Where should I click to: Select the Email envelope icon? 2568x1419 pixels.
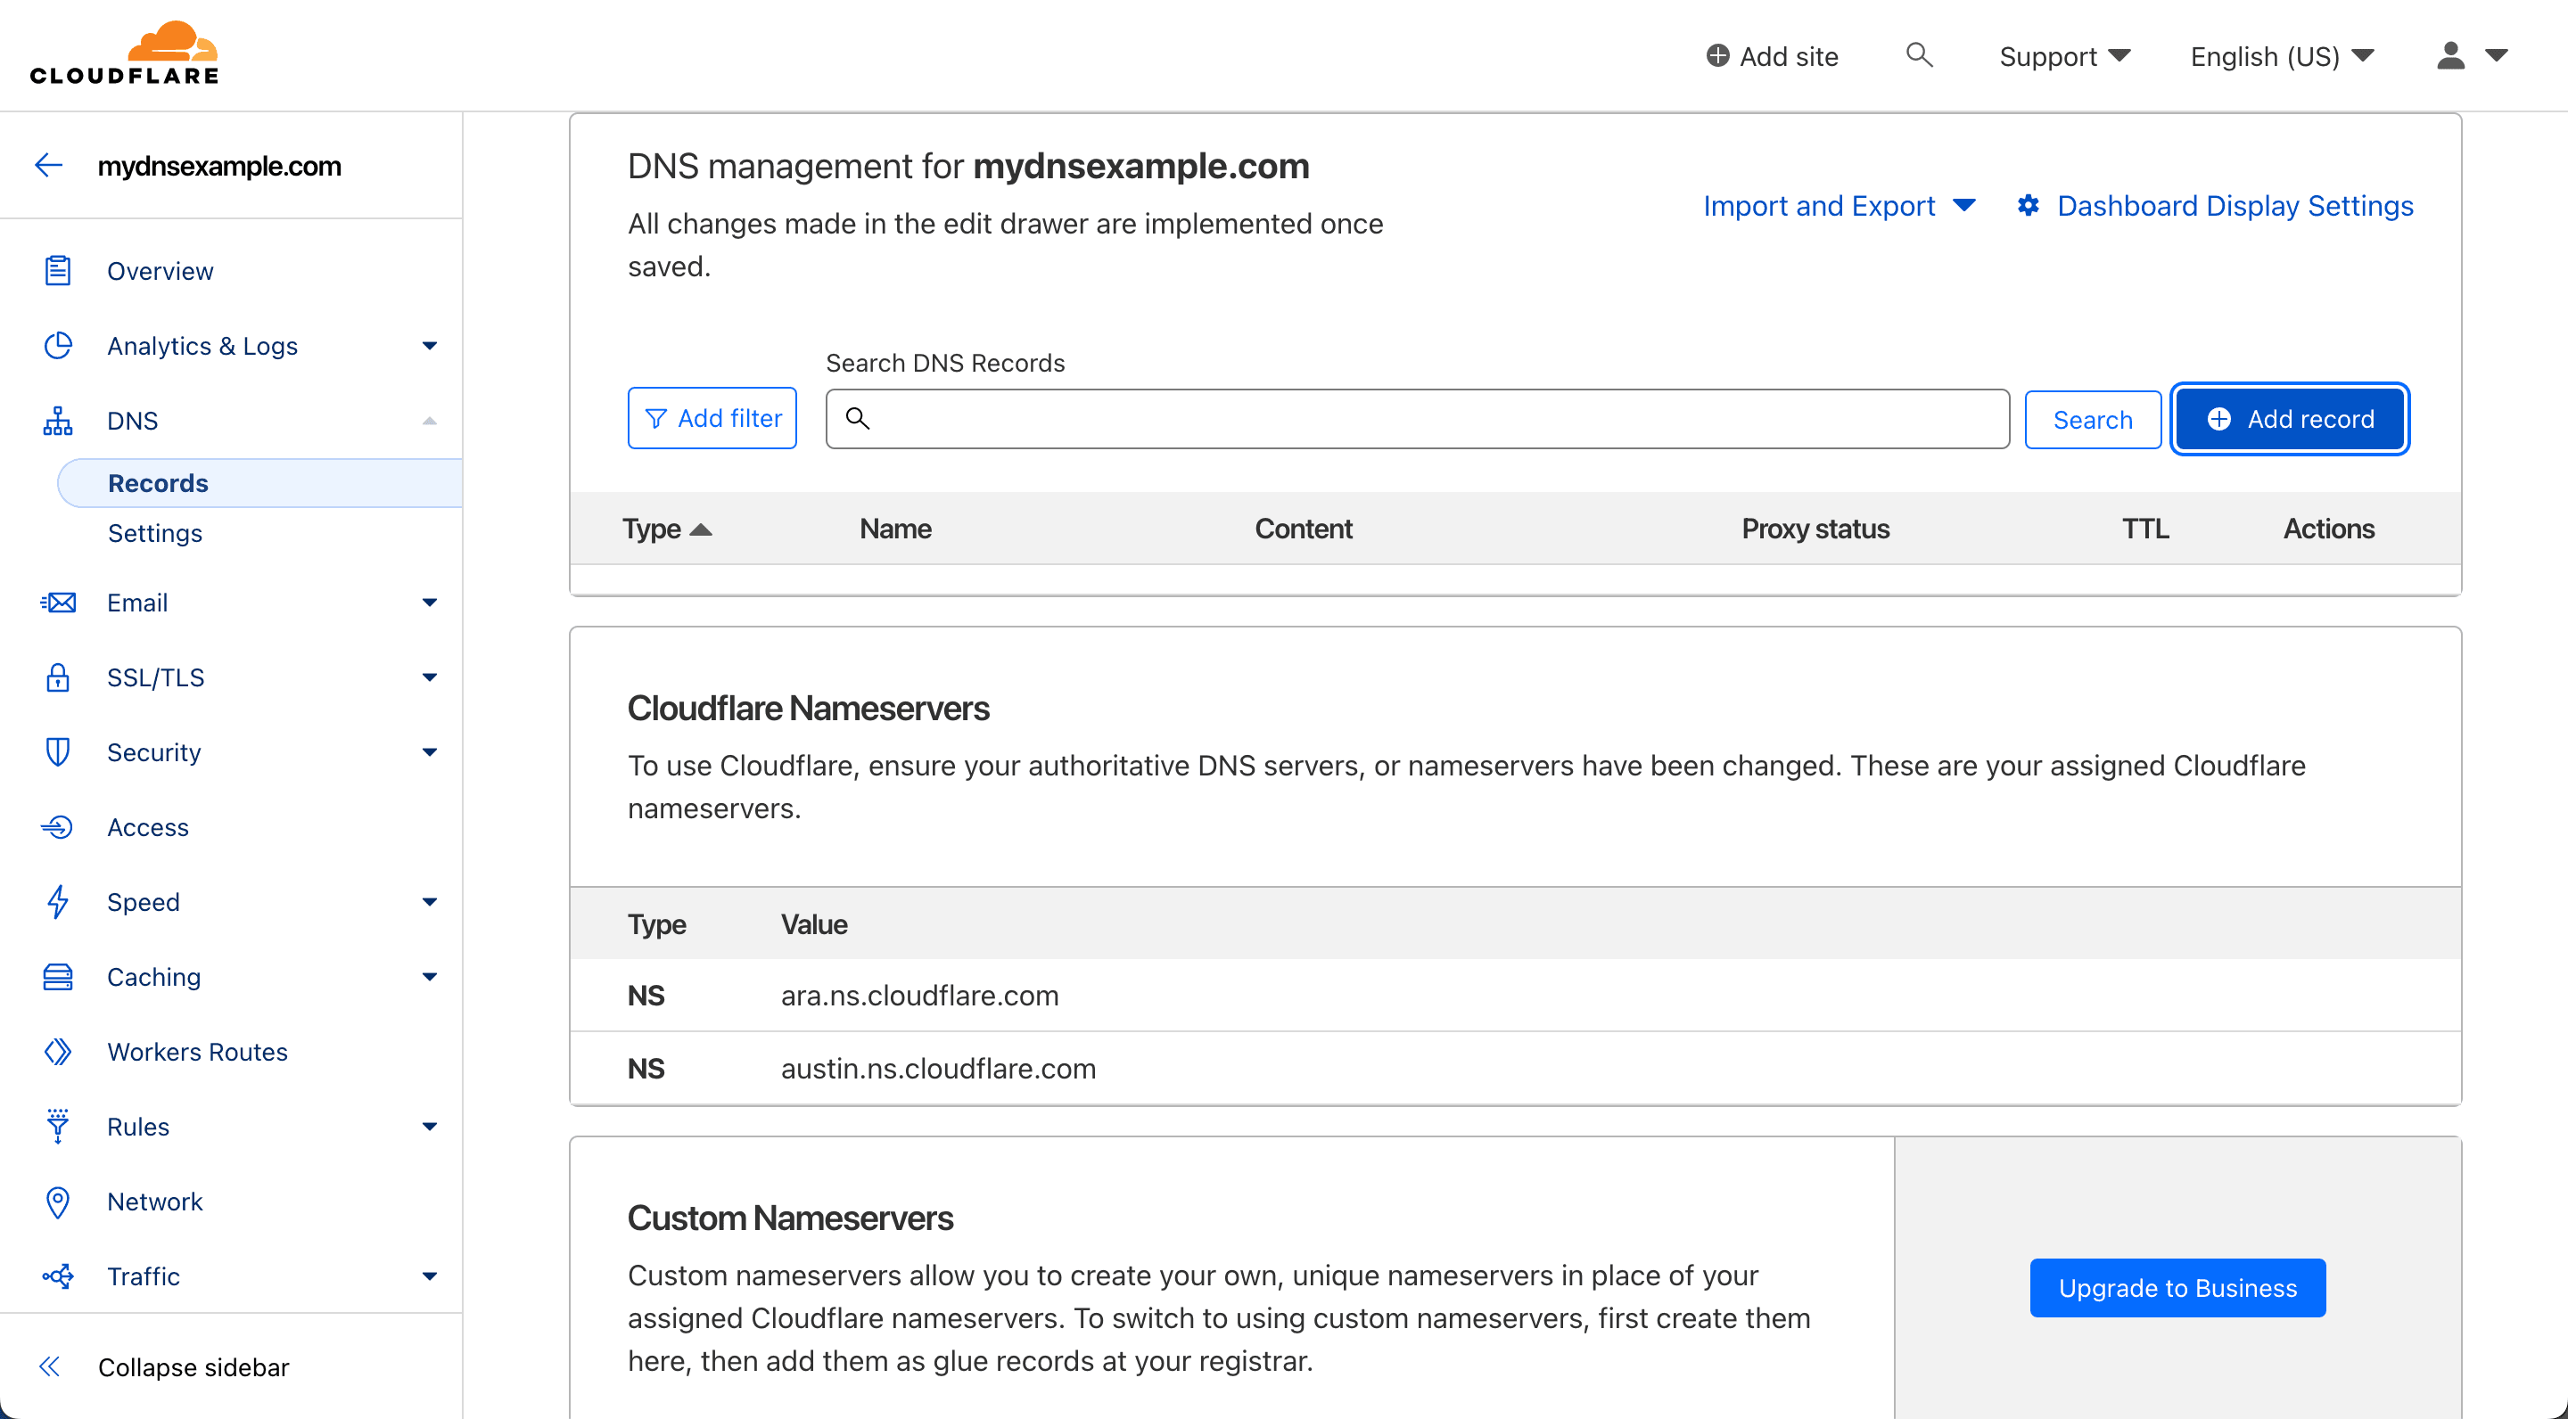tap(58, 602)
